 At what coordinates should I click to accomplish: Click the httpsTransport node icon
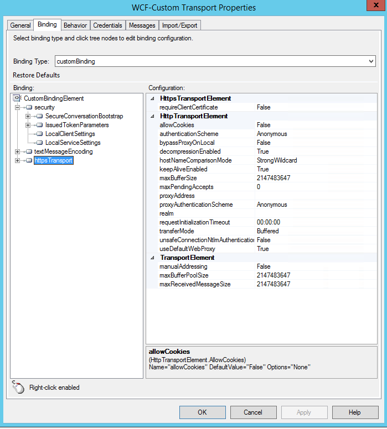tap(29, 160)
